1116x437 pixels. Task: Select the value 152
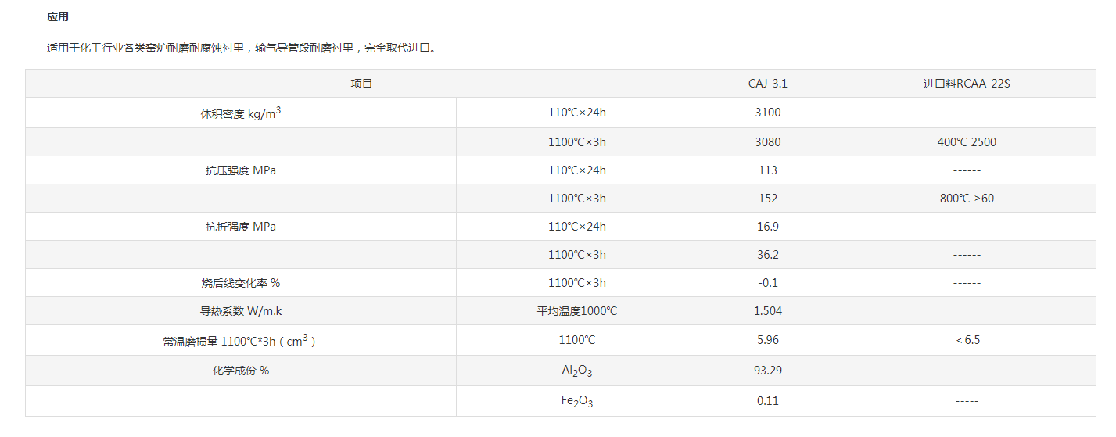(768, 199)
